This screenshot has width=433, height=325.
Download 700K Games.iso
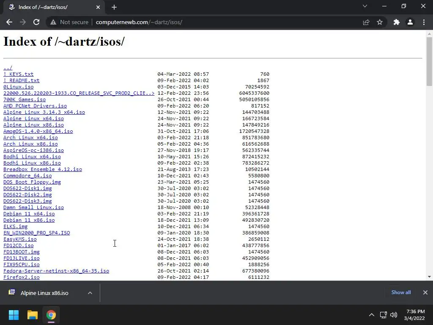click(x=25, y=99)
